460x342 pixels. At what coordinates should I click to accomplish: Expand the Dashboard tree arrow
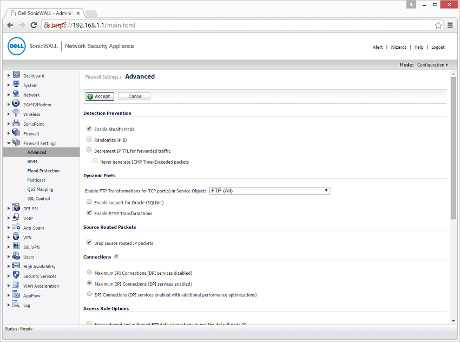pos(9,75)
